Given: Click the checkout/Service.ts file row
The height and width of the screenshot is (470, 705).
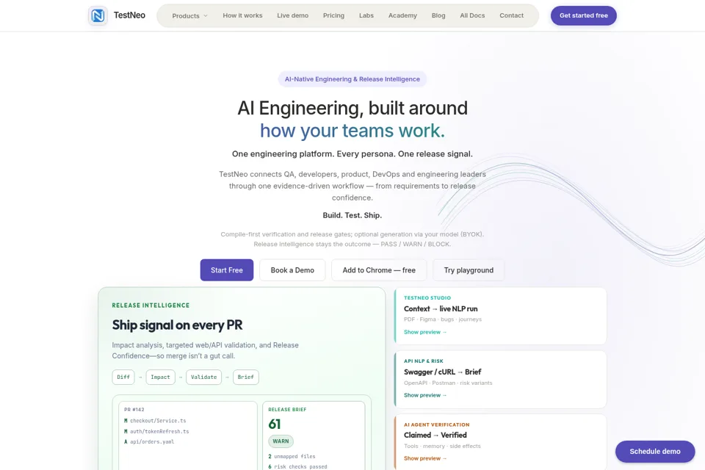Looking at the screenshot, I should pyautogui.click(x=155, y=421).
